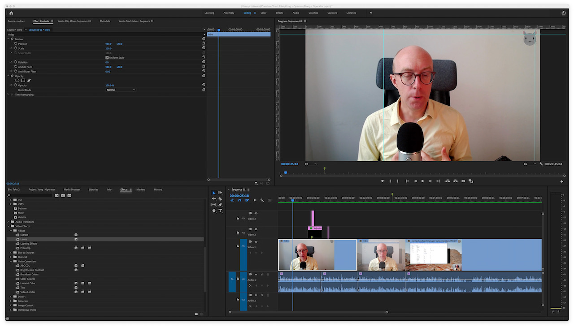Mute the Audio 1 track

point(256,275)
